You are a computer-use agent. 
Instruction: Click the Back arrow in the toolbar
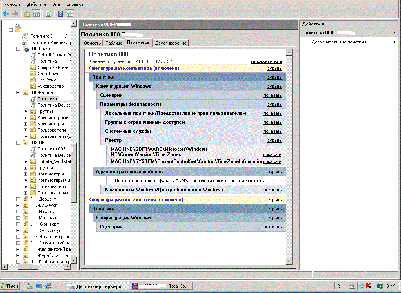click(6, 14)
